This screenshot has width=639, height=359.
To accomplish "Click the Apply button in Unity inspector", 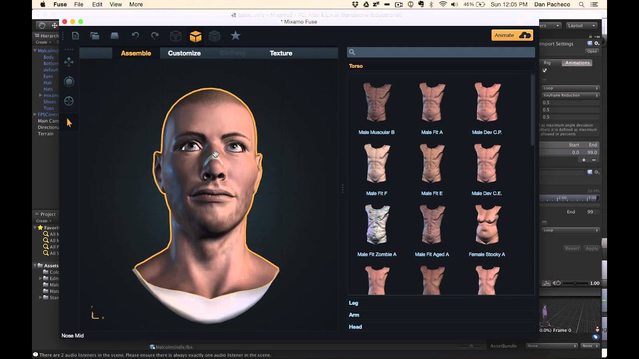I will coord(592,248).
